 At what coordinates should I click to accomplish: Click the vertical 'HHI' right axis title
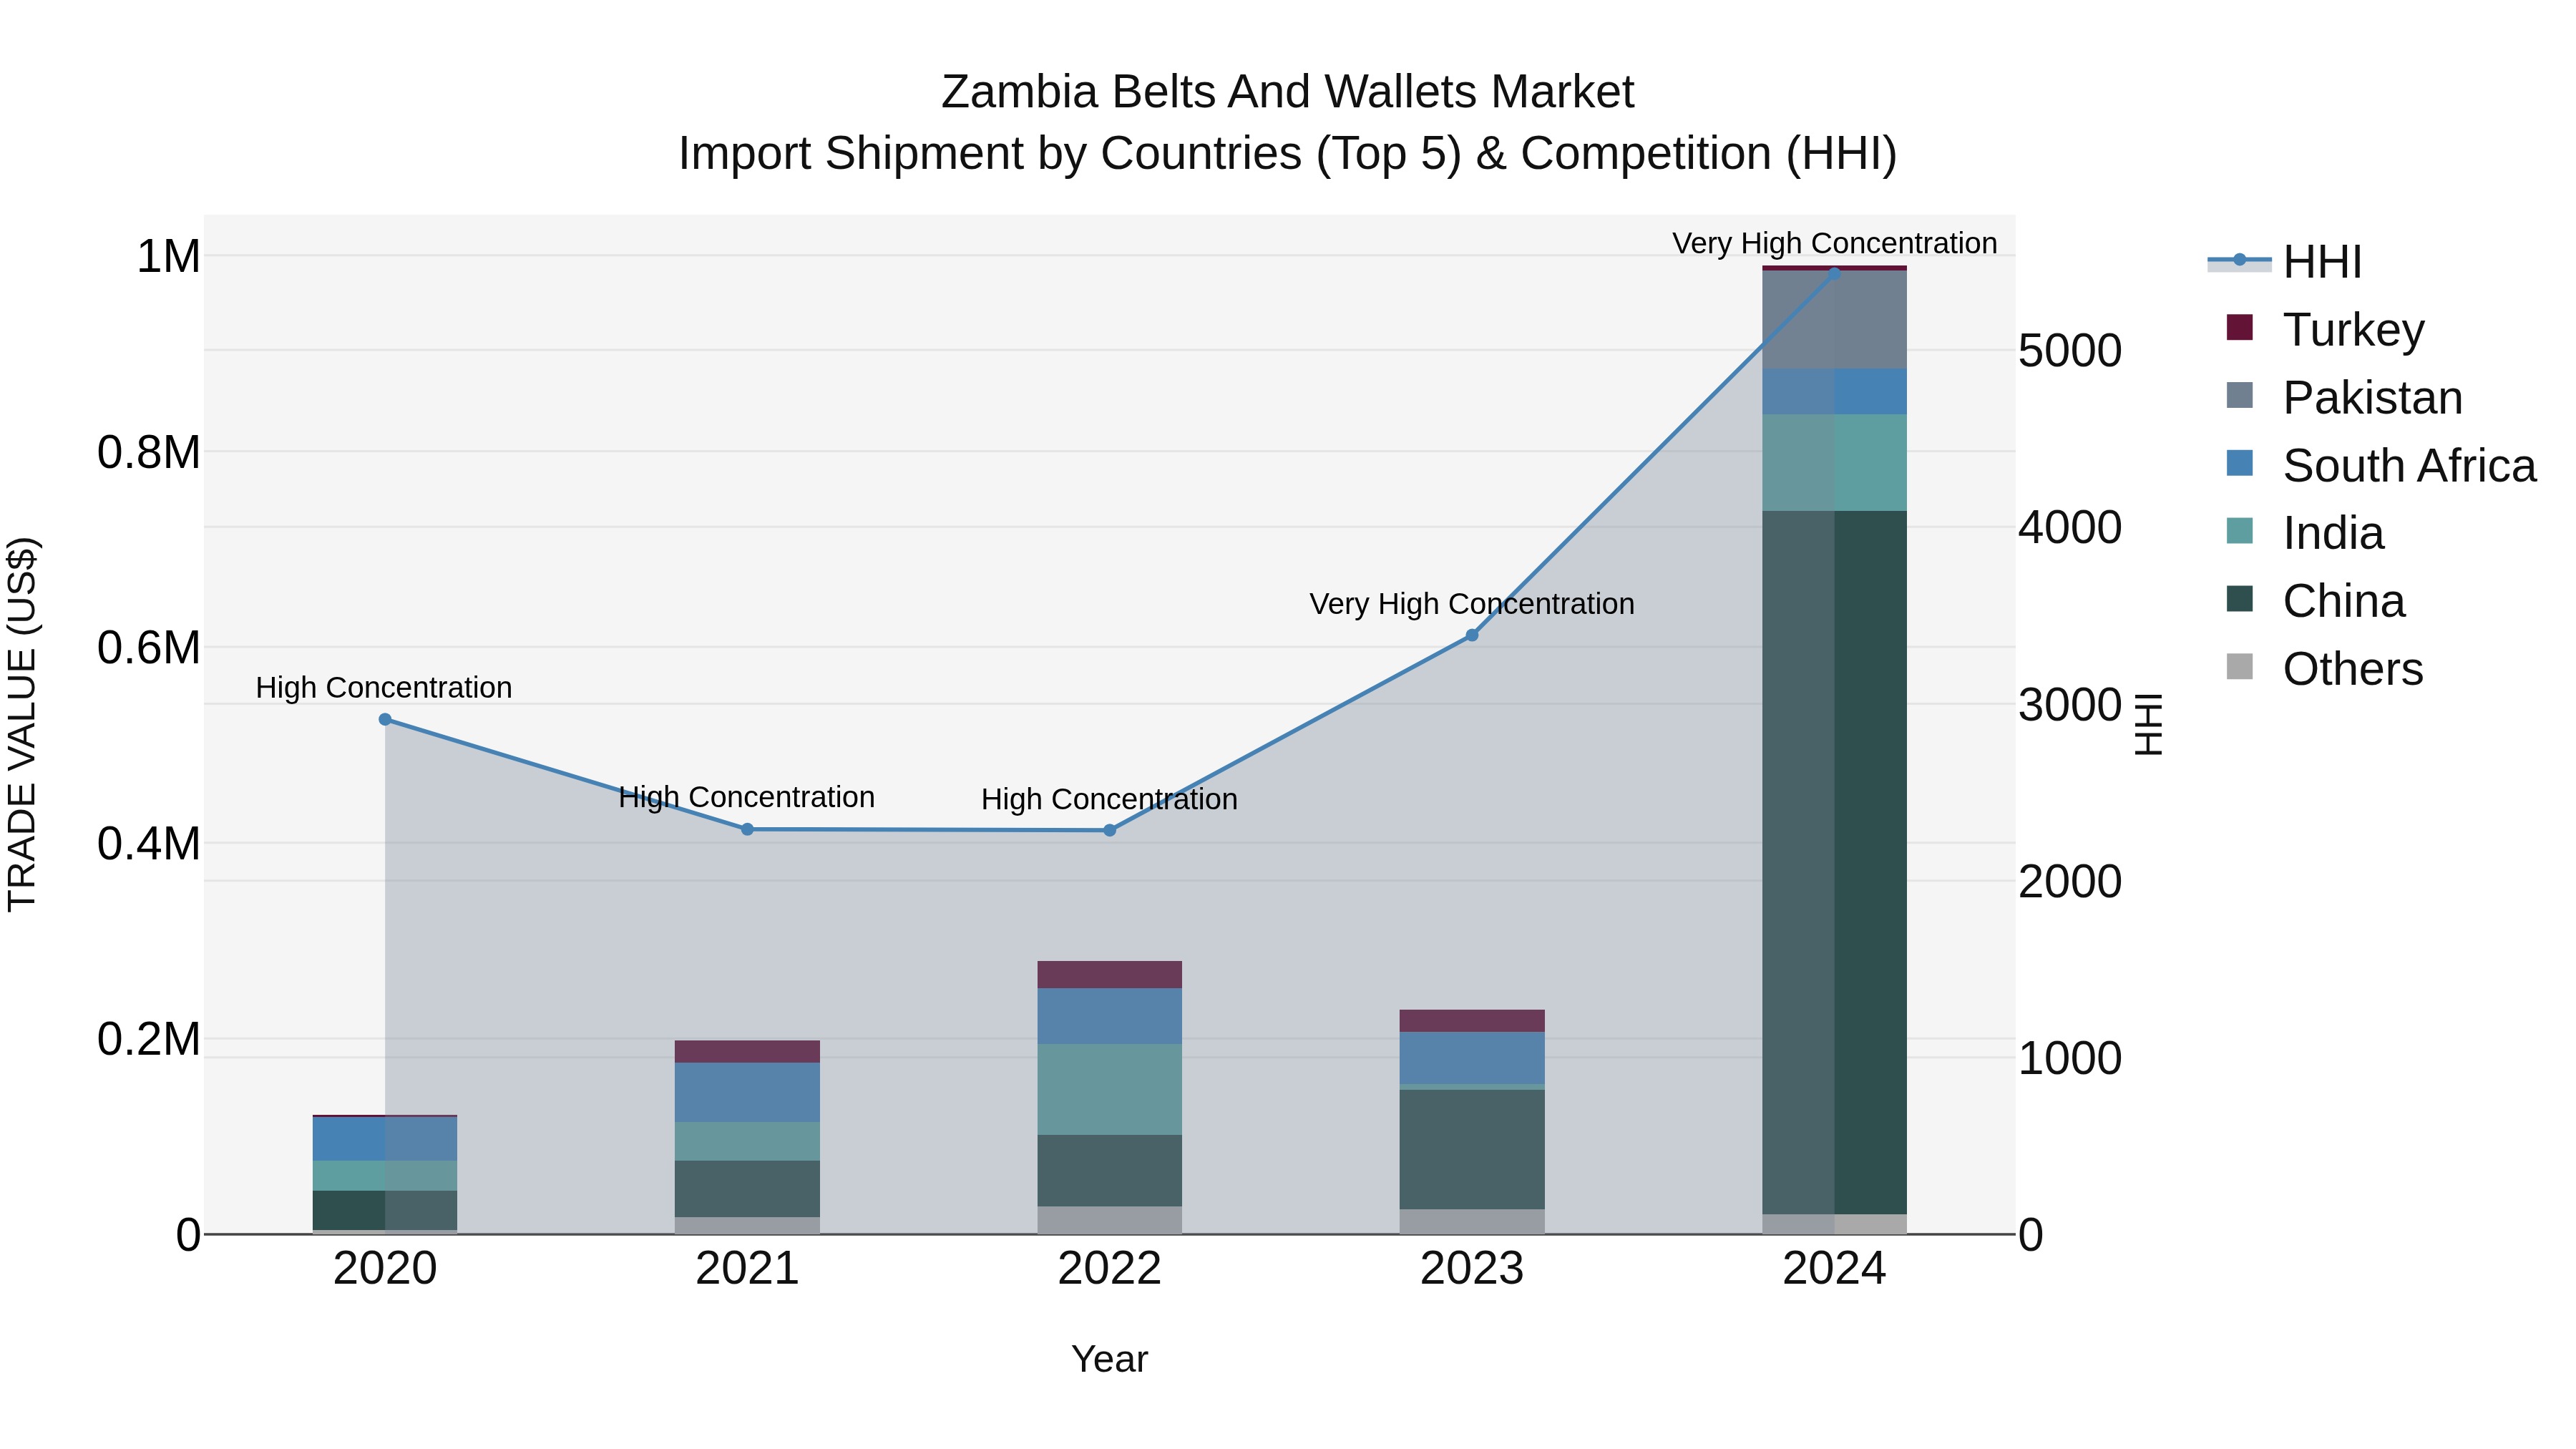2148,724
